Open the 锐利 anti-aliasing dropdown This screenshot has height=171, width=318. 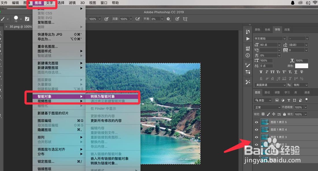tap(299, 85)
